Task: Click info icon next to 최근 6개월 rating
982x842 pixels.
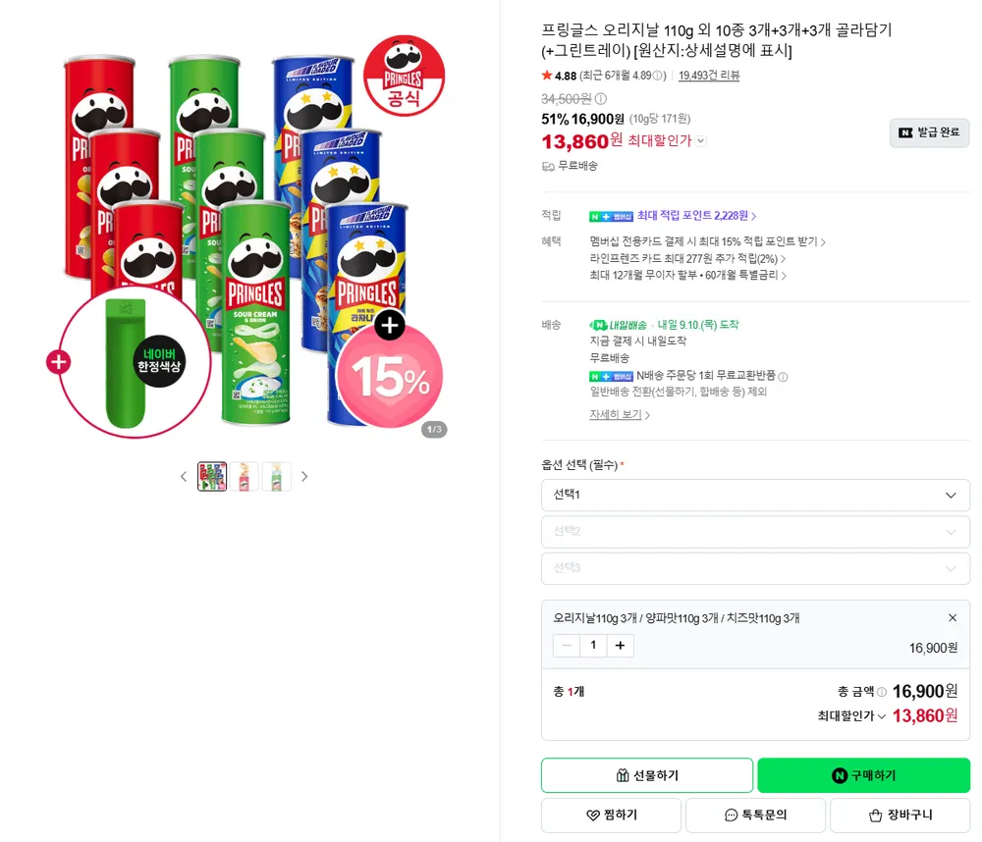Action: [x=658, y=76]
